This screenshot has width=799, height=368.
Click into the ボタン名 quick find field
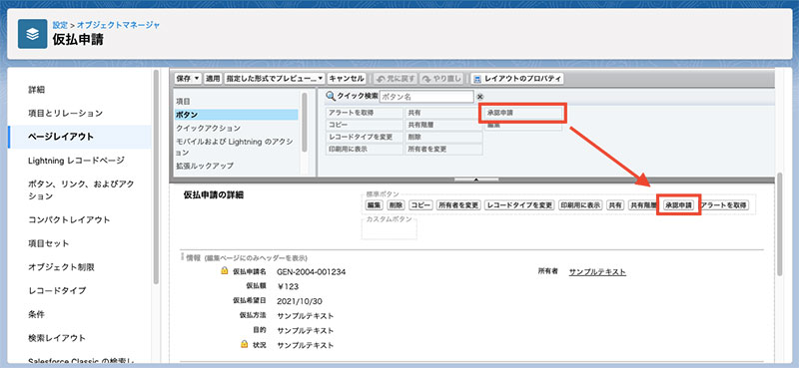(426, 96)
